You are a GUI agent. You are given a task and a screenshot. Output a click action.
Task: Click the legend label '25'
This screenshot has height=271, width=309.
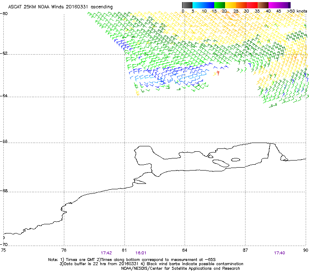[x=236, y=11]
